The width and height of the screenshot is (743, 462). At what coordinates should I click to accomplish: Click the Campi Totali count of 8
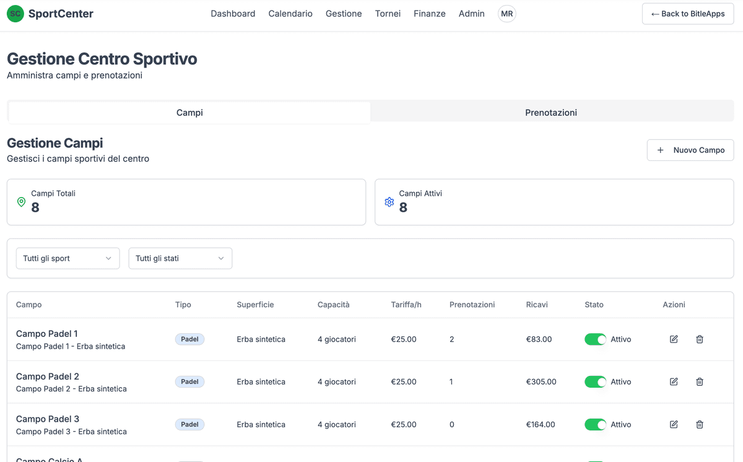[x=35, y=208]
